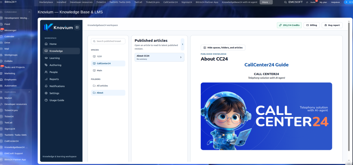The image size is (353, 165).
Task: Open People in the Knovium sidebar
Action: point(61,72)
